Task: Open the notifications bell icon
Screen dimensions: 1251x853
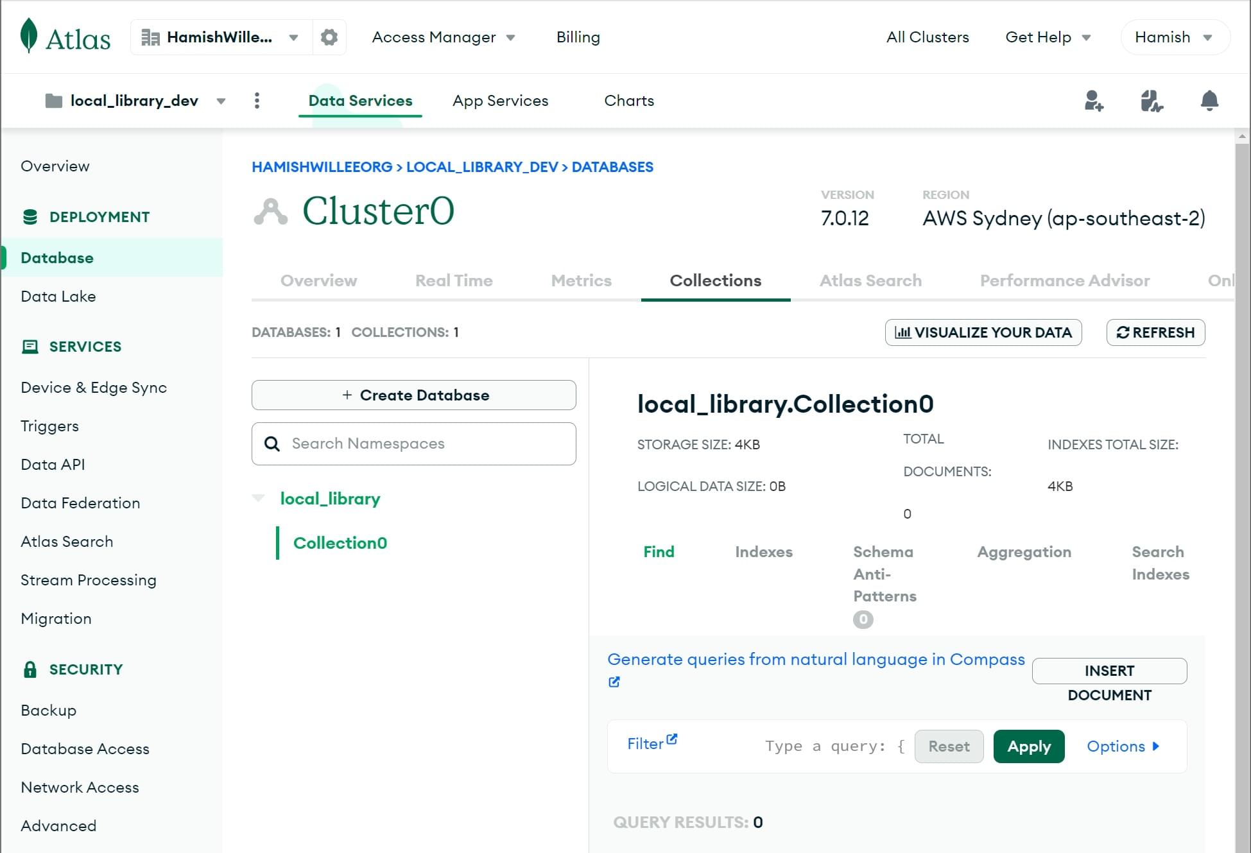Action: [x=1210, y=101]
